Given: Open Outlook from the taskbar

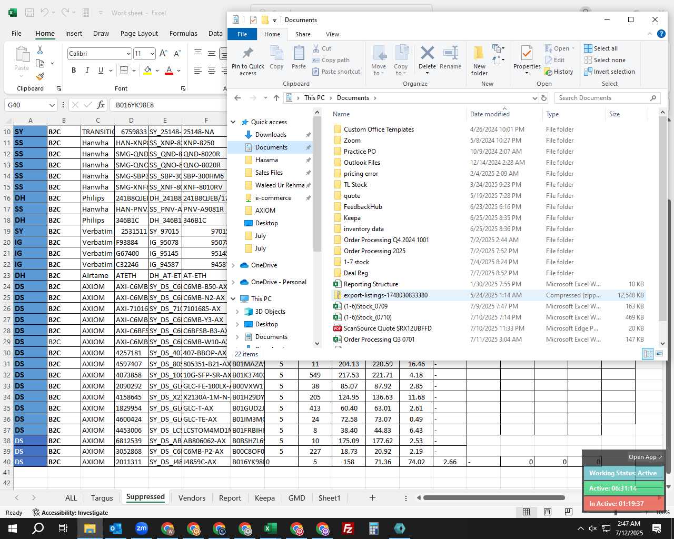Looking at the screenshot, I should pyautogui.click(x=115, y=528).
